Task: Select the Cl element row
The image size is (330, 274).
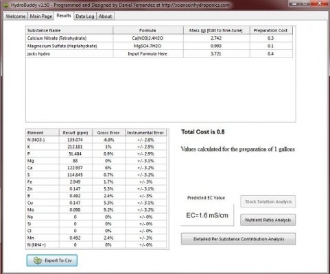Action: [96, 231]
